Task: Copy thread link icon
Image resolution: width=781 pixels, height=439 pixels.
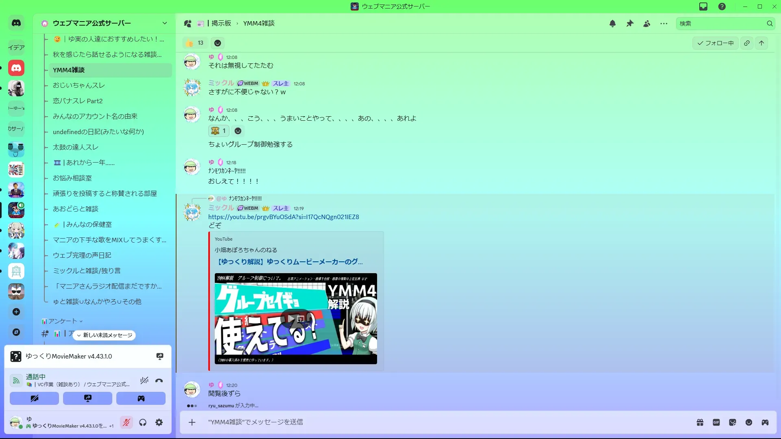Action: tap(747, 43)
